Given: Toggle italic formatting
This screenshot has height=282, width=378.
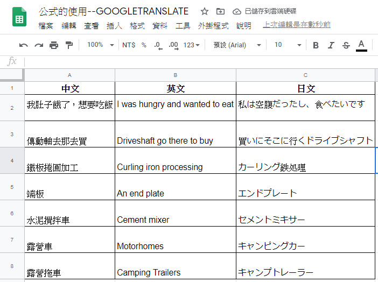Looking at the screenshot, I should point(331,45).
